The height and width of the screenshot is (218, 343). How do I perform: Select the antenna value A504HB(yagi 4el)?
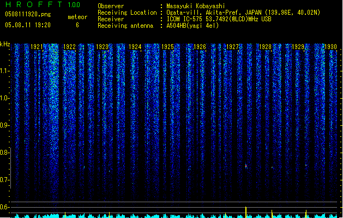pyautogui.click(x=192, y=26)
